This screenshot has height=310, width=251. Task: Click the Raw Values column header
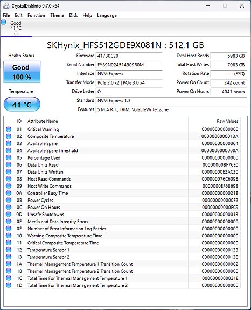(x=227, y=121)
